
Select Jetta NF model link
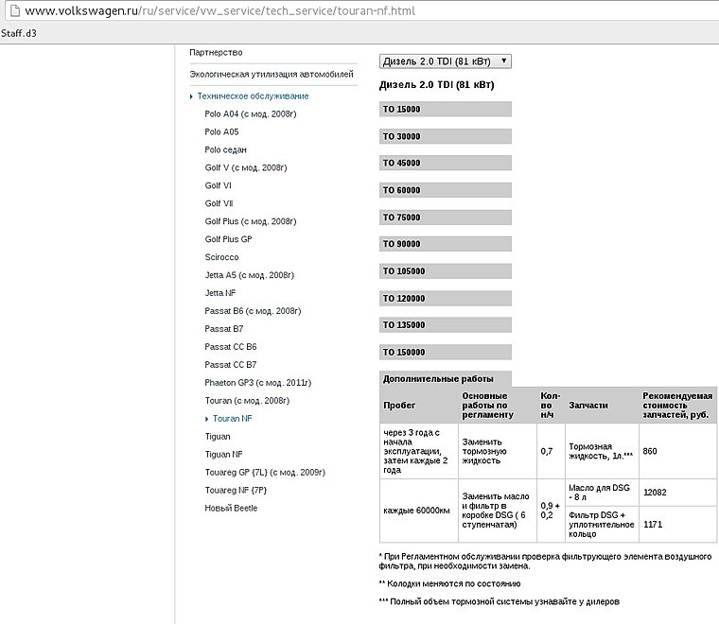[220, 293]
